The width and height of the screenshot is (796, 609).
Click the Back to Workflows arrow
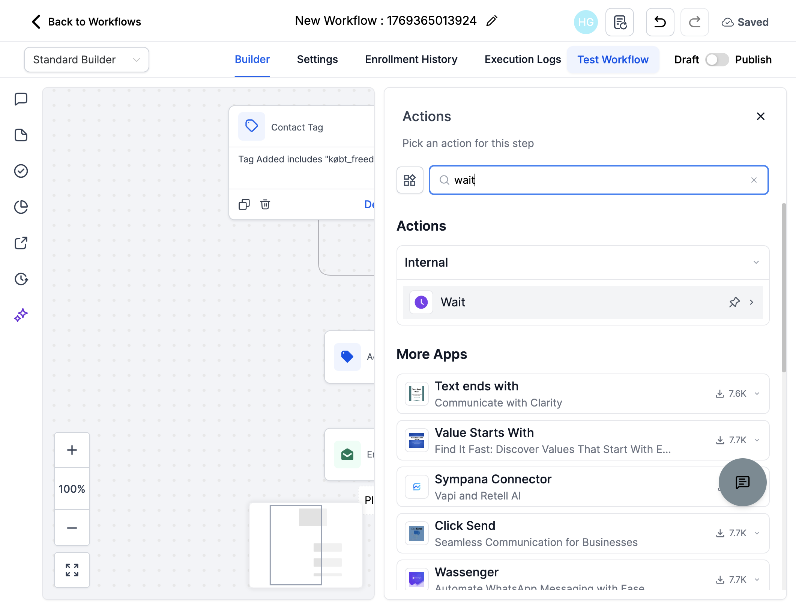[36, 22]
